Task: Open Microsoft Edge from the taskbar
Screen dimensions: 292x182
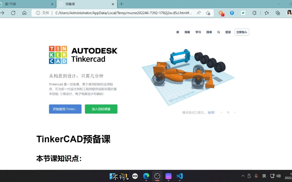Action: 146,176
